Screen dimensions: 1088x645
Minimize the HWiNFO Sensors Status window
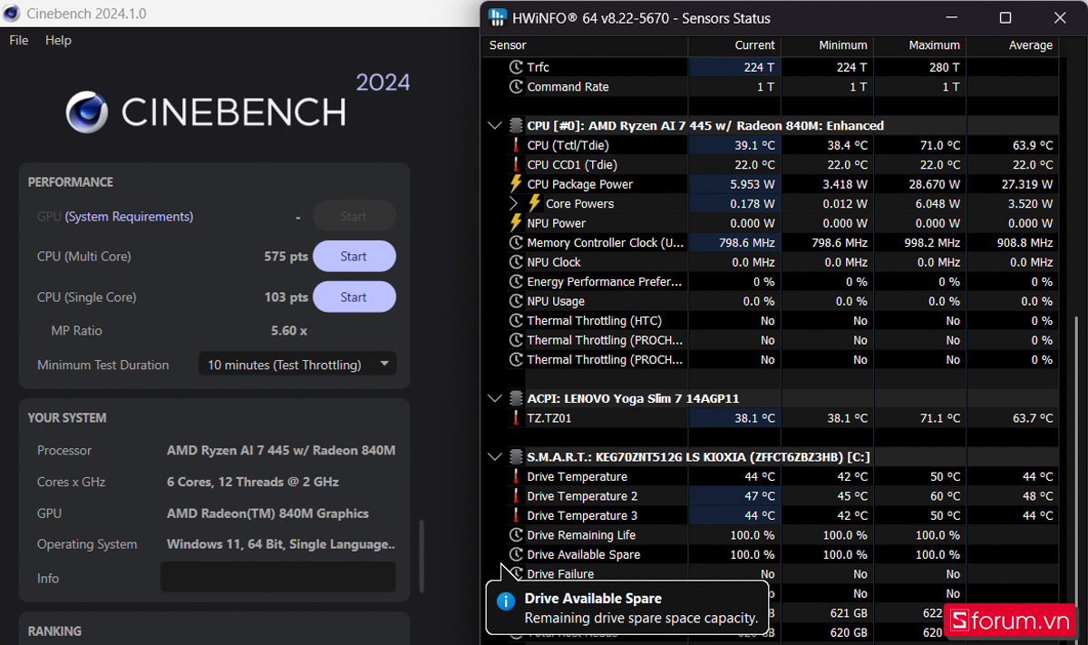951,18
